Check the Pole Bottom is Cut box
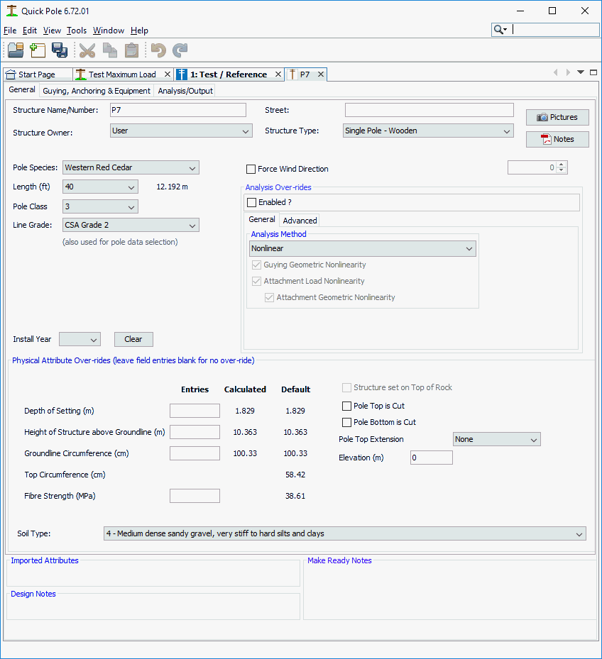 (346, 422)
